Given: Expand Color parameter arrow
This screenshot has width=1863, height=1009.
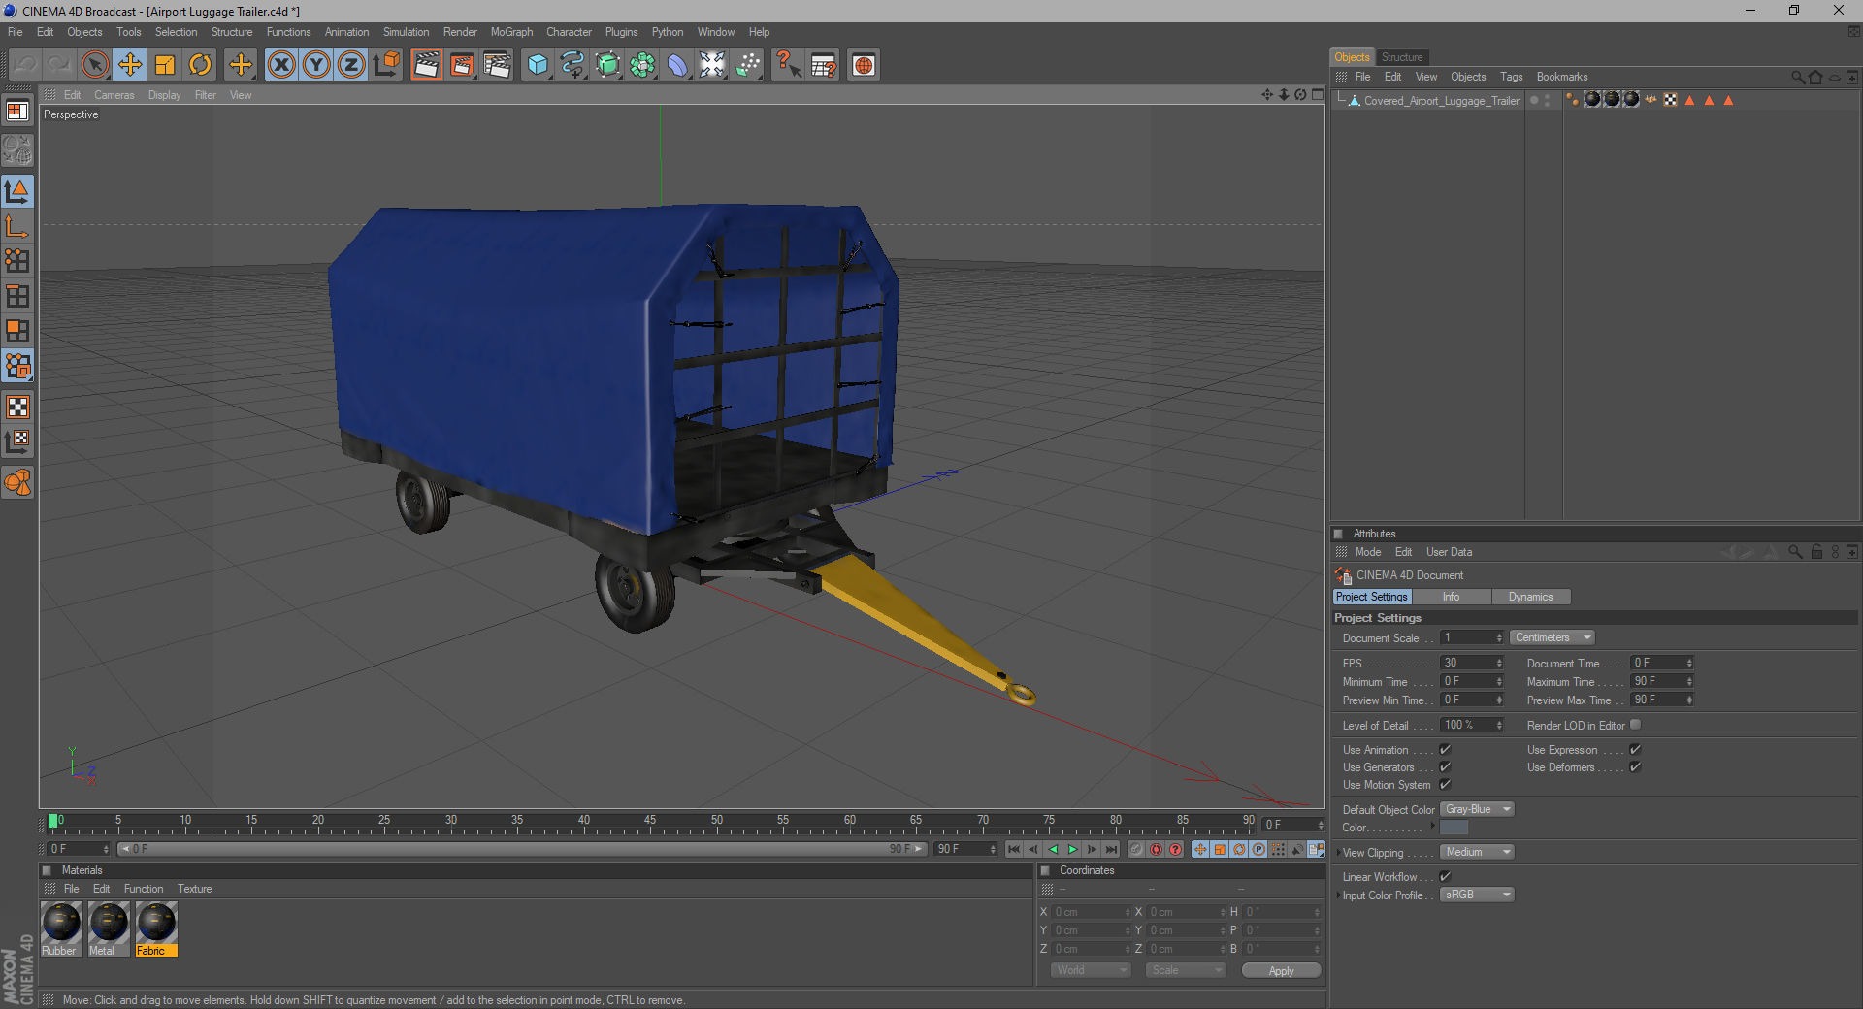Looking at the screenshot, I should 1432,827.
